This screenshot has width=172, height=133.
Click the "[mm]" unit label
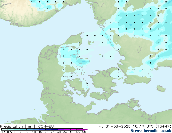click(30, 126)
